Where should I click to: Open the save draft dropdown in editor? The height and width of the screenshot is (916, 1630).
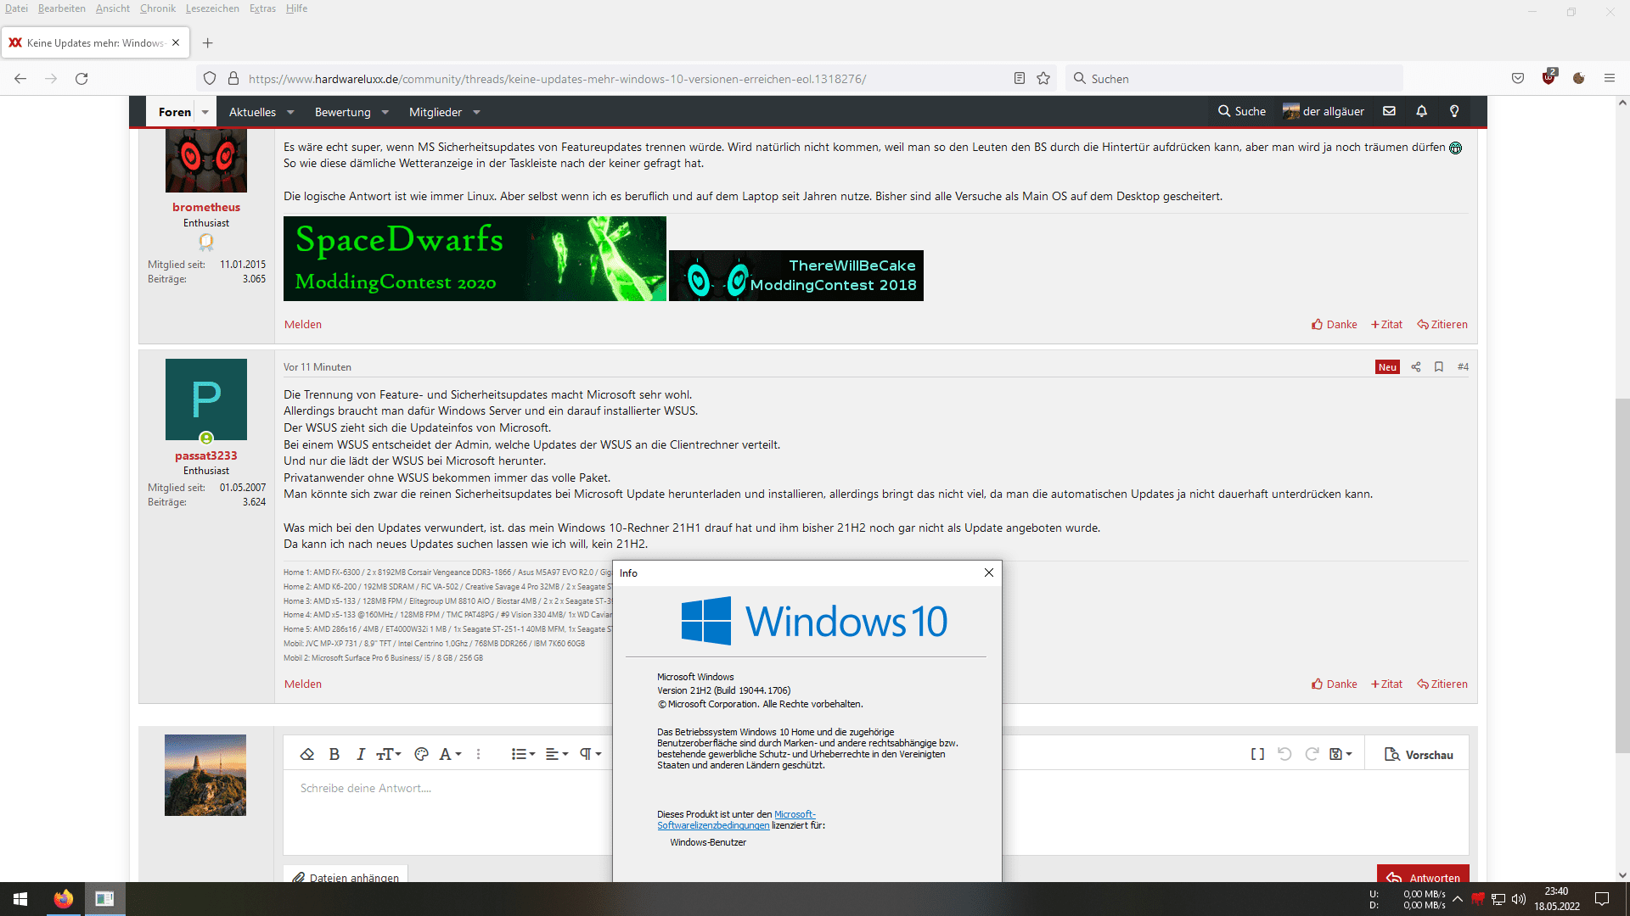(1341, 754)
